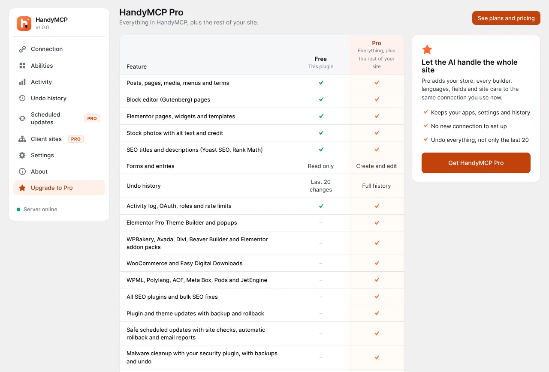
Task: Select Upgrade to Pro menu item
Action: tap(59, 188)
